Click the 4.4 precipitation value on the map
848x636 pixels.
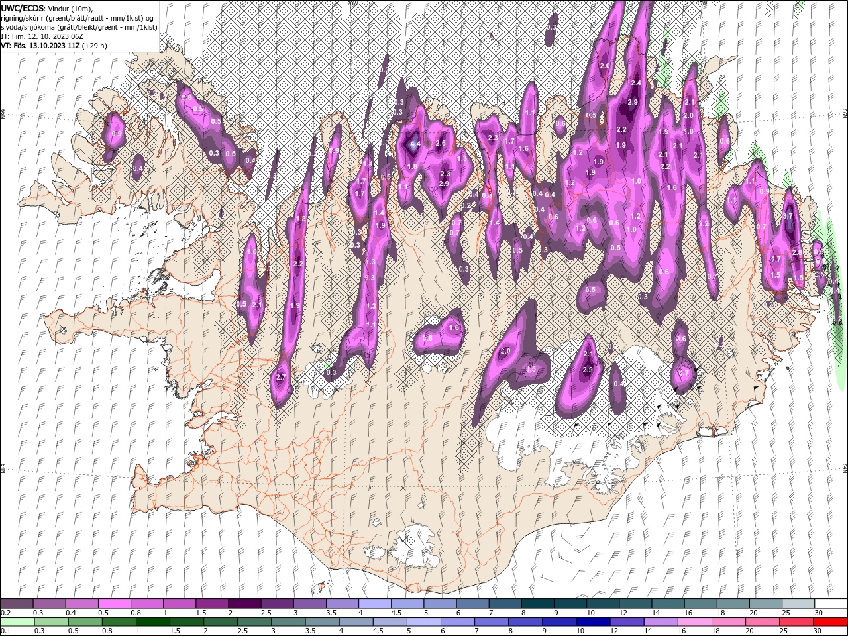click(415, 144)
